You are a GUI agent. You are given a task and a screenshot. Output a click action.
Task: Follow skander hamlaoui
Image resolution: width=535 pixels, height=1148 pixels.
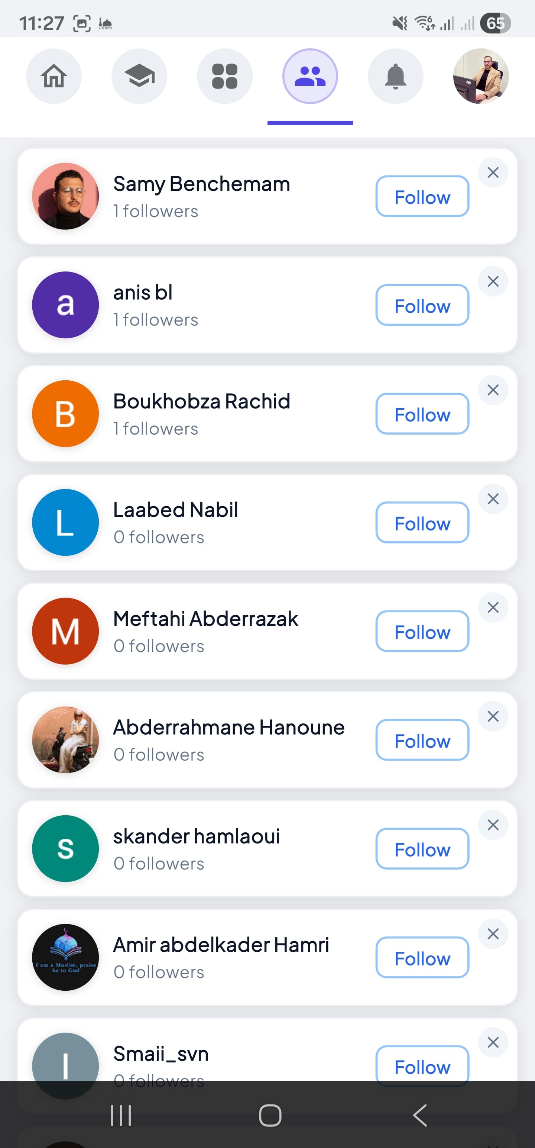(422, 849)
